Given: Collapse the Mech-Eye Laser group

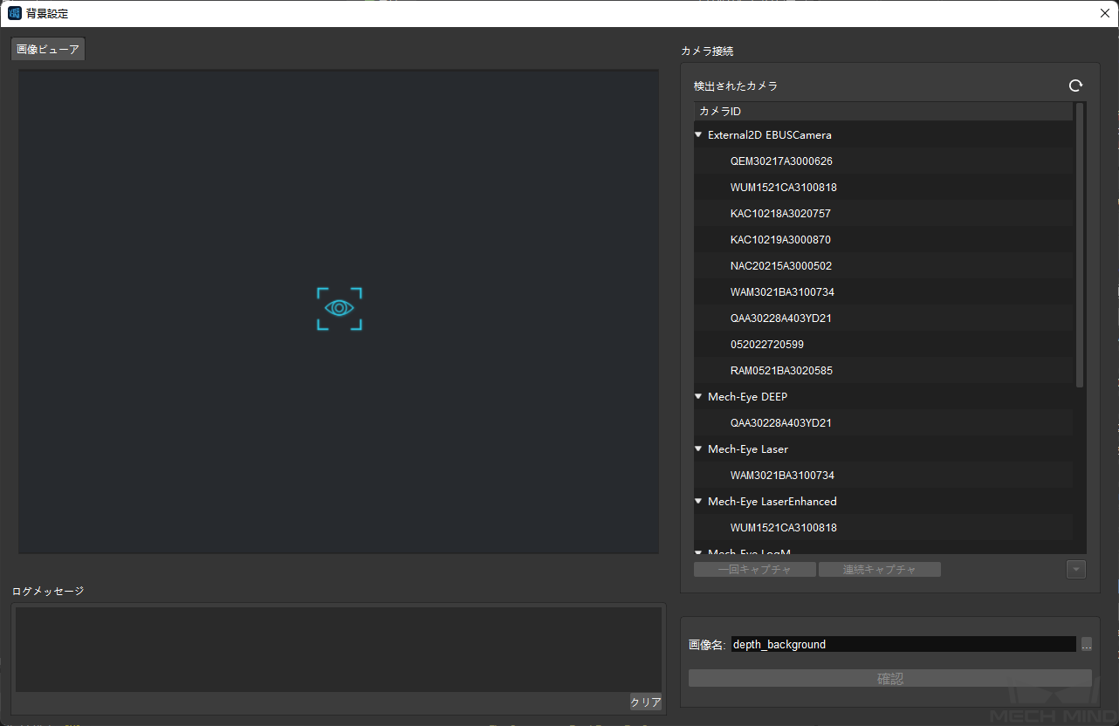Looking at the screenshot, I should point(698,449).
